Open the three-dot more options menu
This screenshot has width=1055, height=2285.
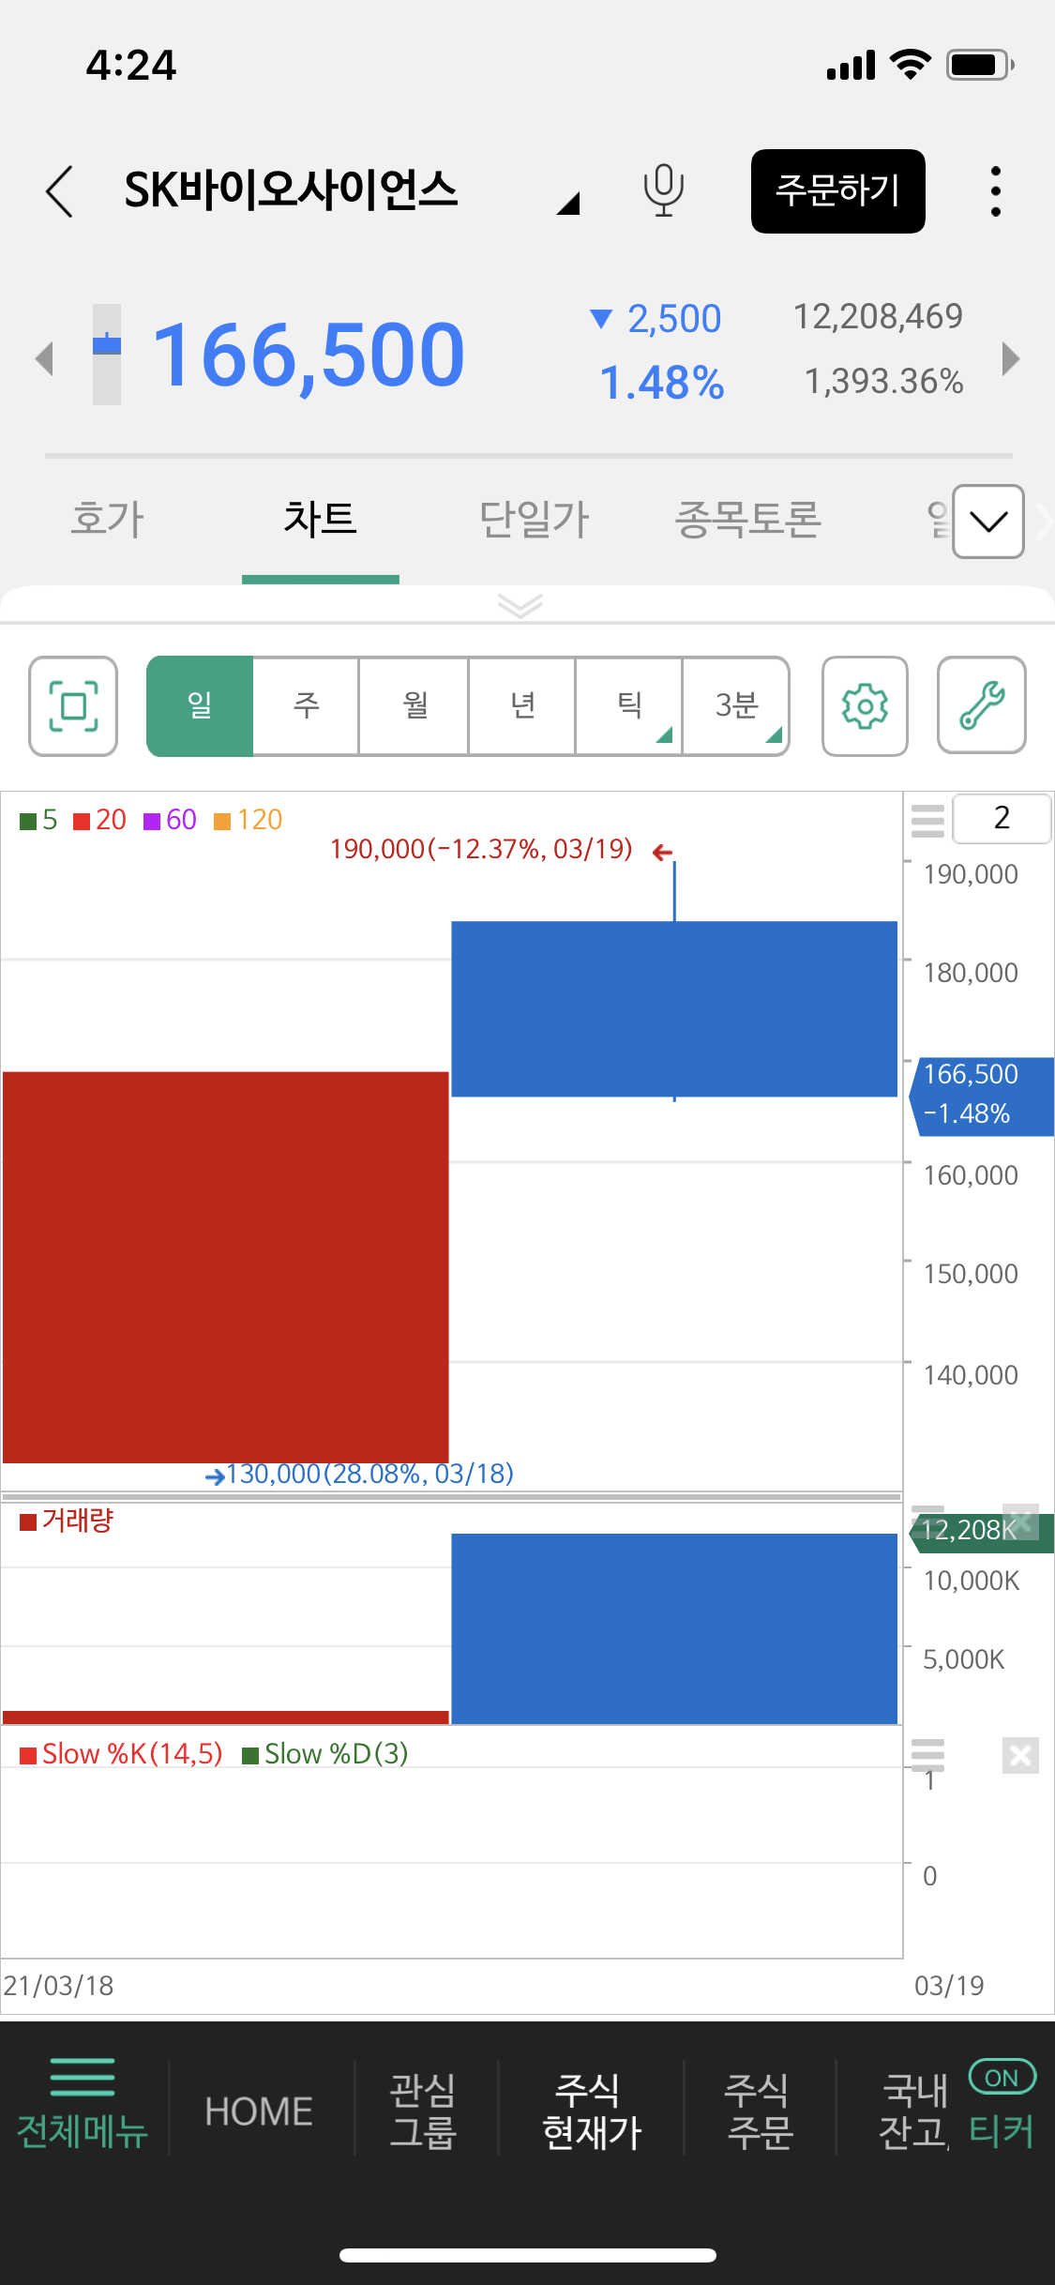click(x=996, y=191)
